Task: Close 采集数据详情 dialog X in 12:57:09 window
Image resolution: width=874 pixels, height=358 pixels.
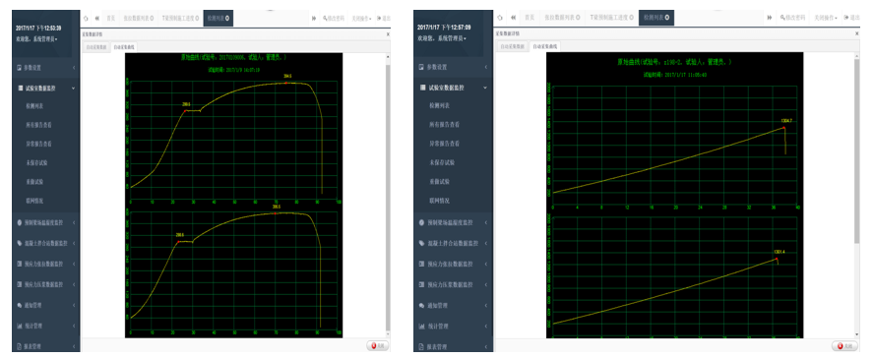Action: click(857, 34)
